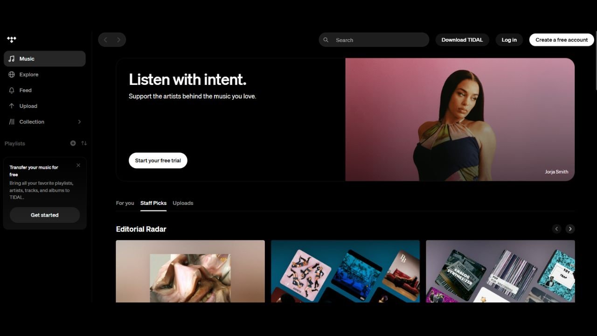The image size is (597, 336).
Task: Open the first Editorial Radar card
Action: (190, 271)
